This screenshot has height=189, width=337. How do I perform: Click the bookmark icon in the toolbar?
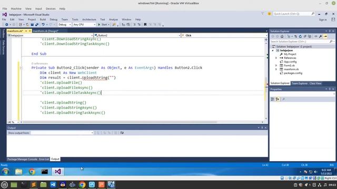pyautogui.click(x=145, y=25)
